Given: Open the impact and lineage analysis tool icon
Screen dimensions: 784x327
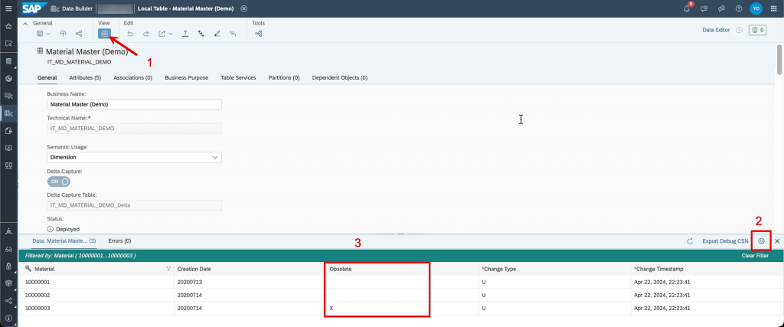Looking at the screenshot, I should (259, 34).
